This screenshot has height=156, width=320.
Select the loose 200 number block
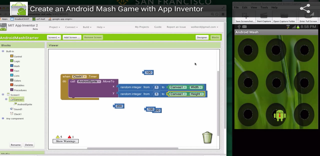[x=118, y=106]
